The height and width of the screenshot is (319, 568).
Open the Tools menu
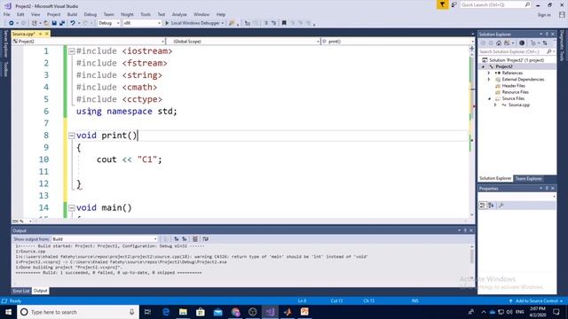[x=146, y=14]
